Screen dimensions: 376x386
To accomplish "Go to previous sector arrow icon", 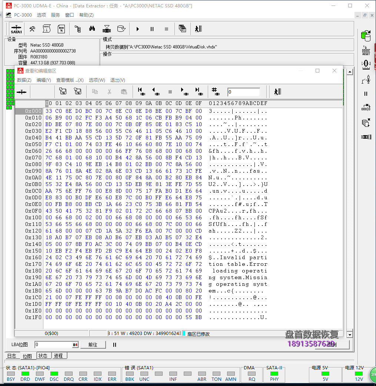I will tap(156, 92).
